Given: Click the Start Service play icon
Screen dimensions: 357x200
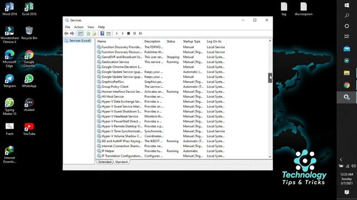Looking at the screenshot, I should (x=117, y=33).
